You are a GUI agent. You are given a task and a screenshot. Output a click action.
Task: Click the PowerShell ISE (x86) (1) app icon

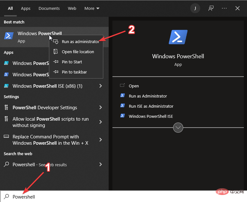coord(6,86)
